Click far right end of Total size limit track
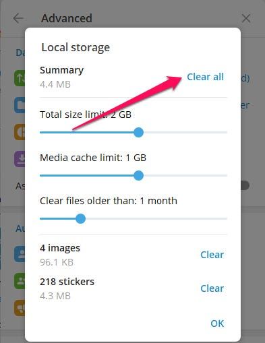This screenshot has height=343, width=265. coord(226,133)
